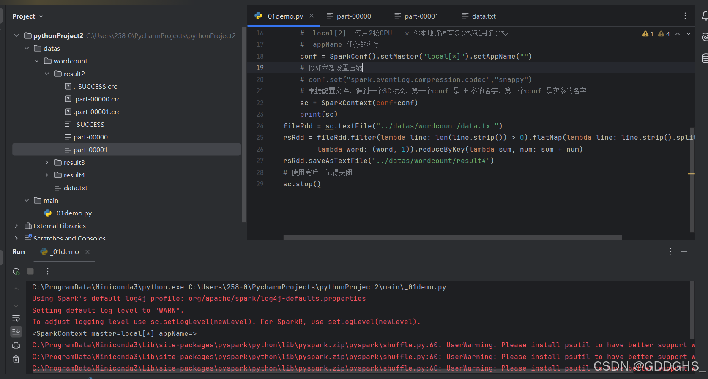Viewport: 708px width, 379px height.
Task: Hide the Run tool window
Action: coord(684,251)
